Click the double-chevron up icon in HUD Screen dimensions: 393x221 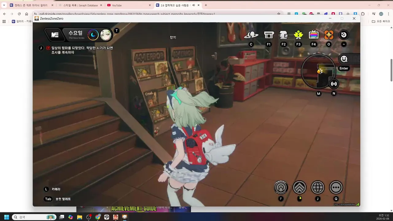coord(299,187)
